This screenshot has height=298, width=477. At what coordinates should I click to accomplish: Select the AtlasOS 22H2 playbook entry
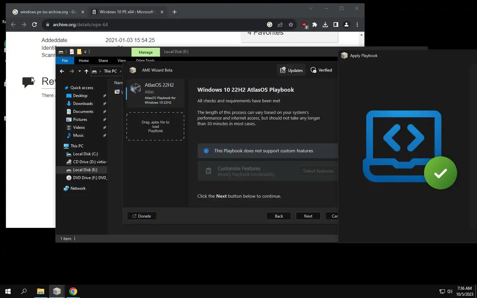click(155, 93)
